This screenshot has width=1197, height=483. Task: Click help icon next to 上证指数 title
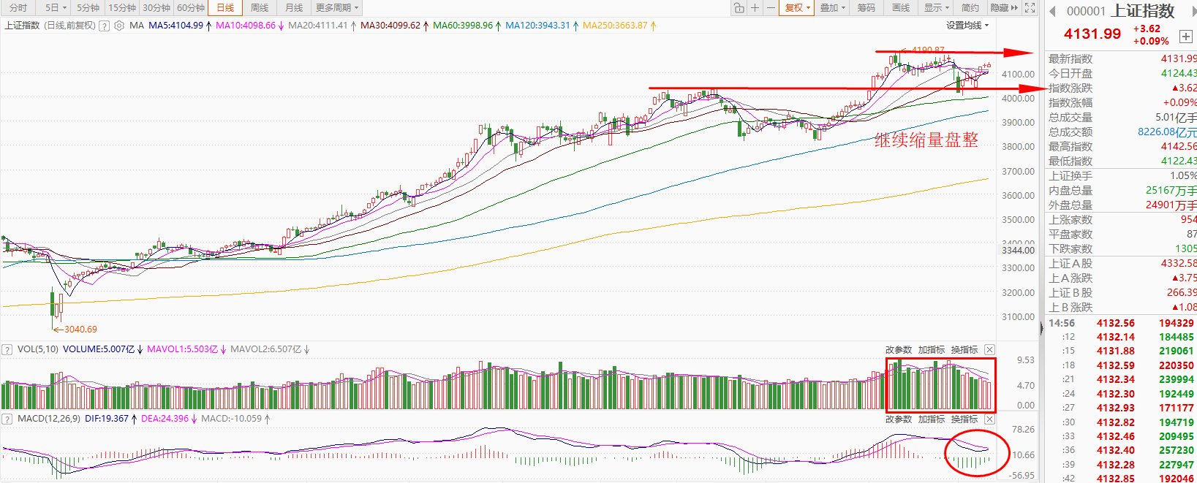click(x=105, y=26)
